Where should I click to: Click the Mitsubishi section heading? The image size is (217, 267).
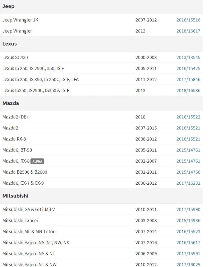click(x=15, y=196)
